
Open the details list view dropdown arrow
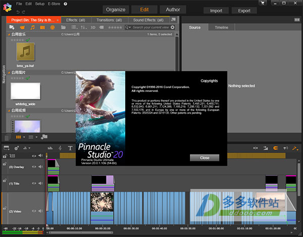36,137
